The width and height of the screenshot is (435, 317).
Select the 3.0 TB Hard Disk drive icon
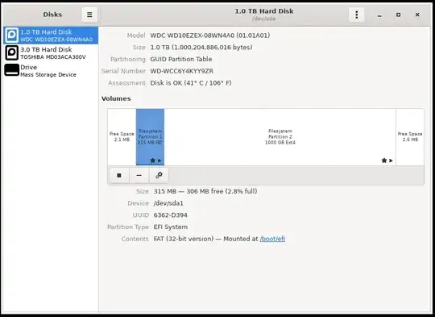coord(11,52)
